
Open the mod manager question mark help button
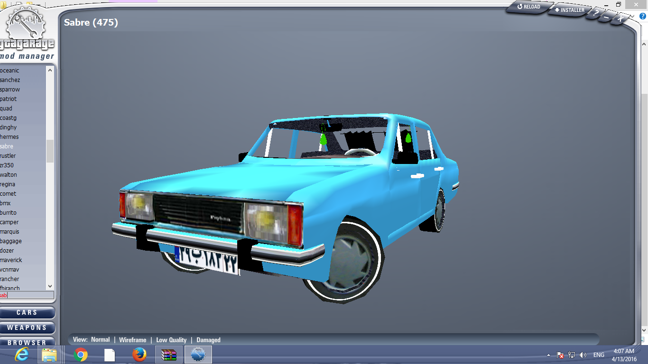coord(595,14)
